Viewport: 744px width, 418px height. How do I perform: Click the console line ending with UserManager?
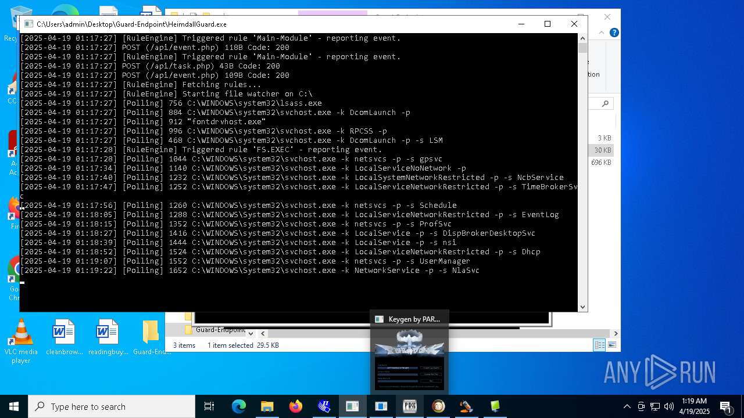[x=245, y=261]
